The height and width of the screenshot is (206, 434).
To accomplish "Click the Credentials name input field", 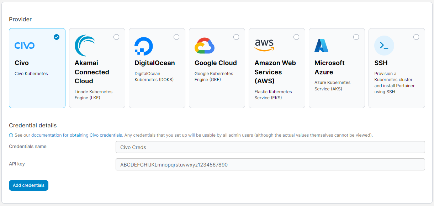I will click(x=270, y=147).
